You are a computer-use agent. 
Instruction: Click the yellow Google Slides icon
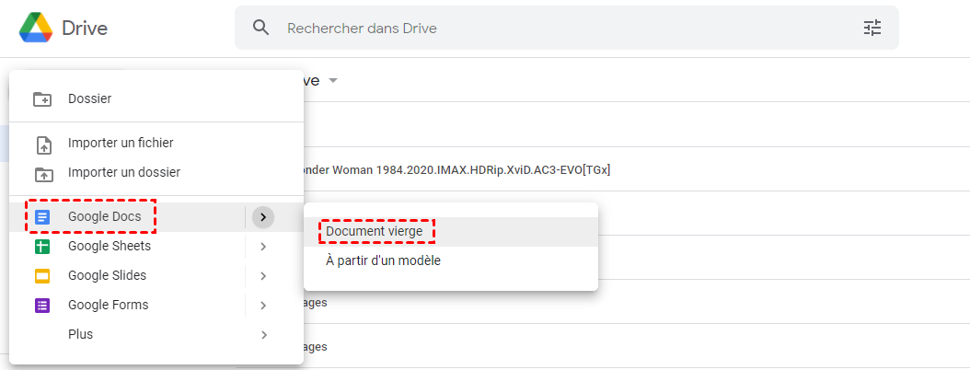42,276
